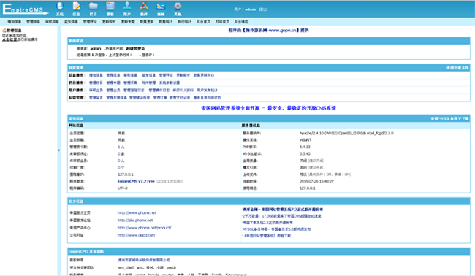The image size is (475, 276).
Task: Click the 帝国下载系统 link in quick menu header
Action: tap(457, 68)
